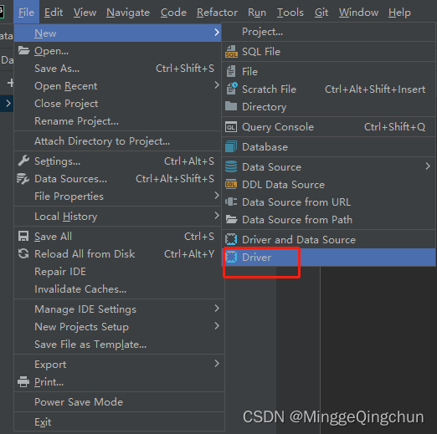The width and height of the screenshot is (437, 434).
Task: Click the SQL File icon in New submenu
Action: point(231,52)
